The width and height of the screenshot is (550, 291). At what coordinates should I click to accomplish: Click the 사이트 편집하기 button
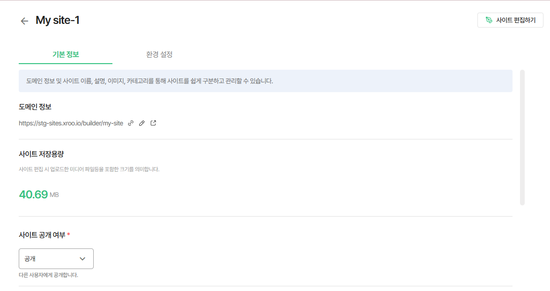(510, 20)
